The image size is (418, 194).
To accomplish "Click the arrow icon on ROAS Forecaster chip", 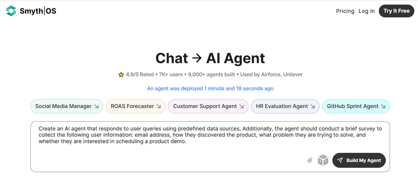I will pyautogui.click(x=158, y=107).
